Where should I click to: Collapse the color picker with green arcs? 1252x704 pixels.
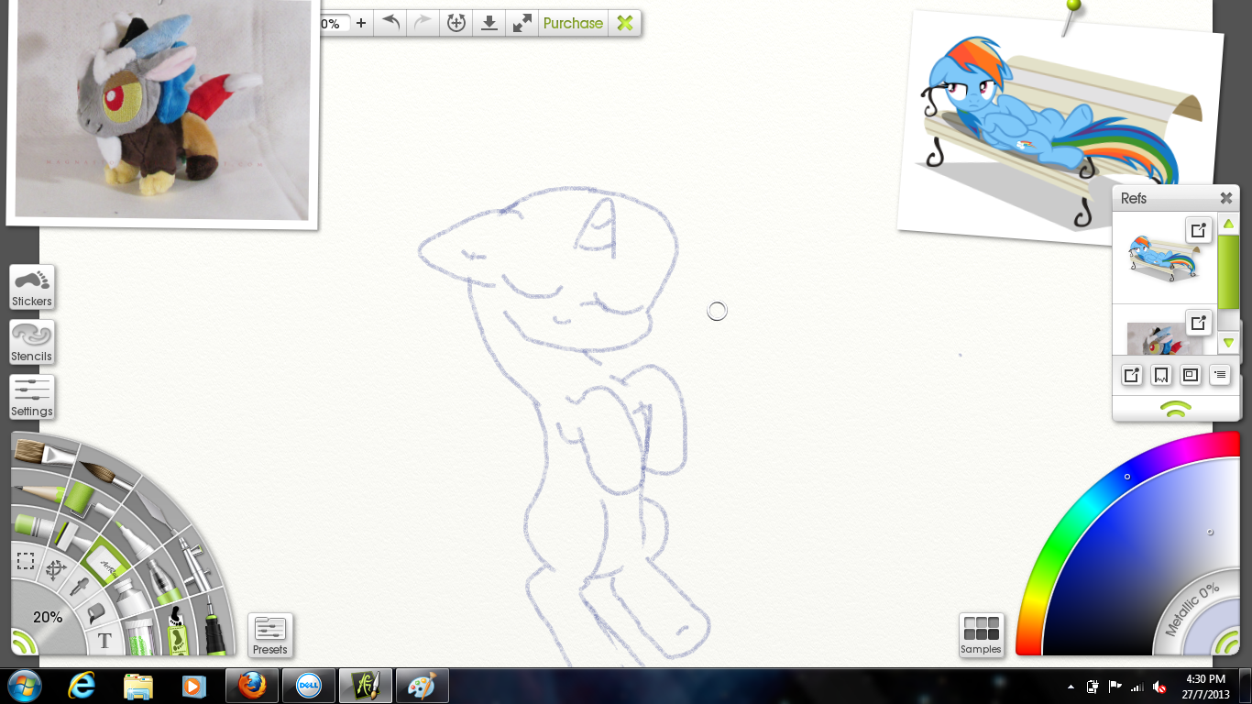click(x=1225, y=643)
